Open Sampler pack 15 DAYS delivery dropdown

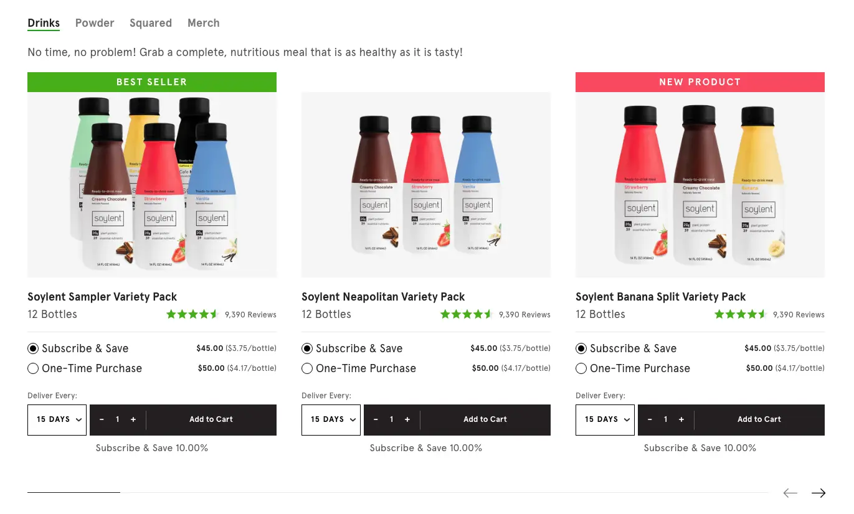tap(57, 420)
